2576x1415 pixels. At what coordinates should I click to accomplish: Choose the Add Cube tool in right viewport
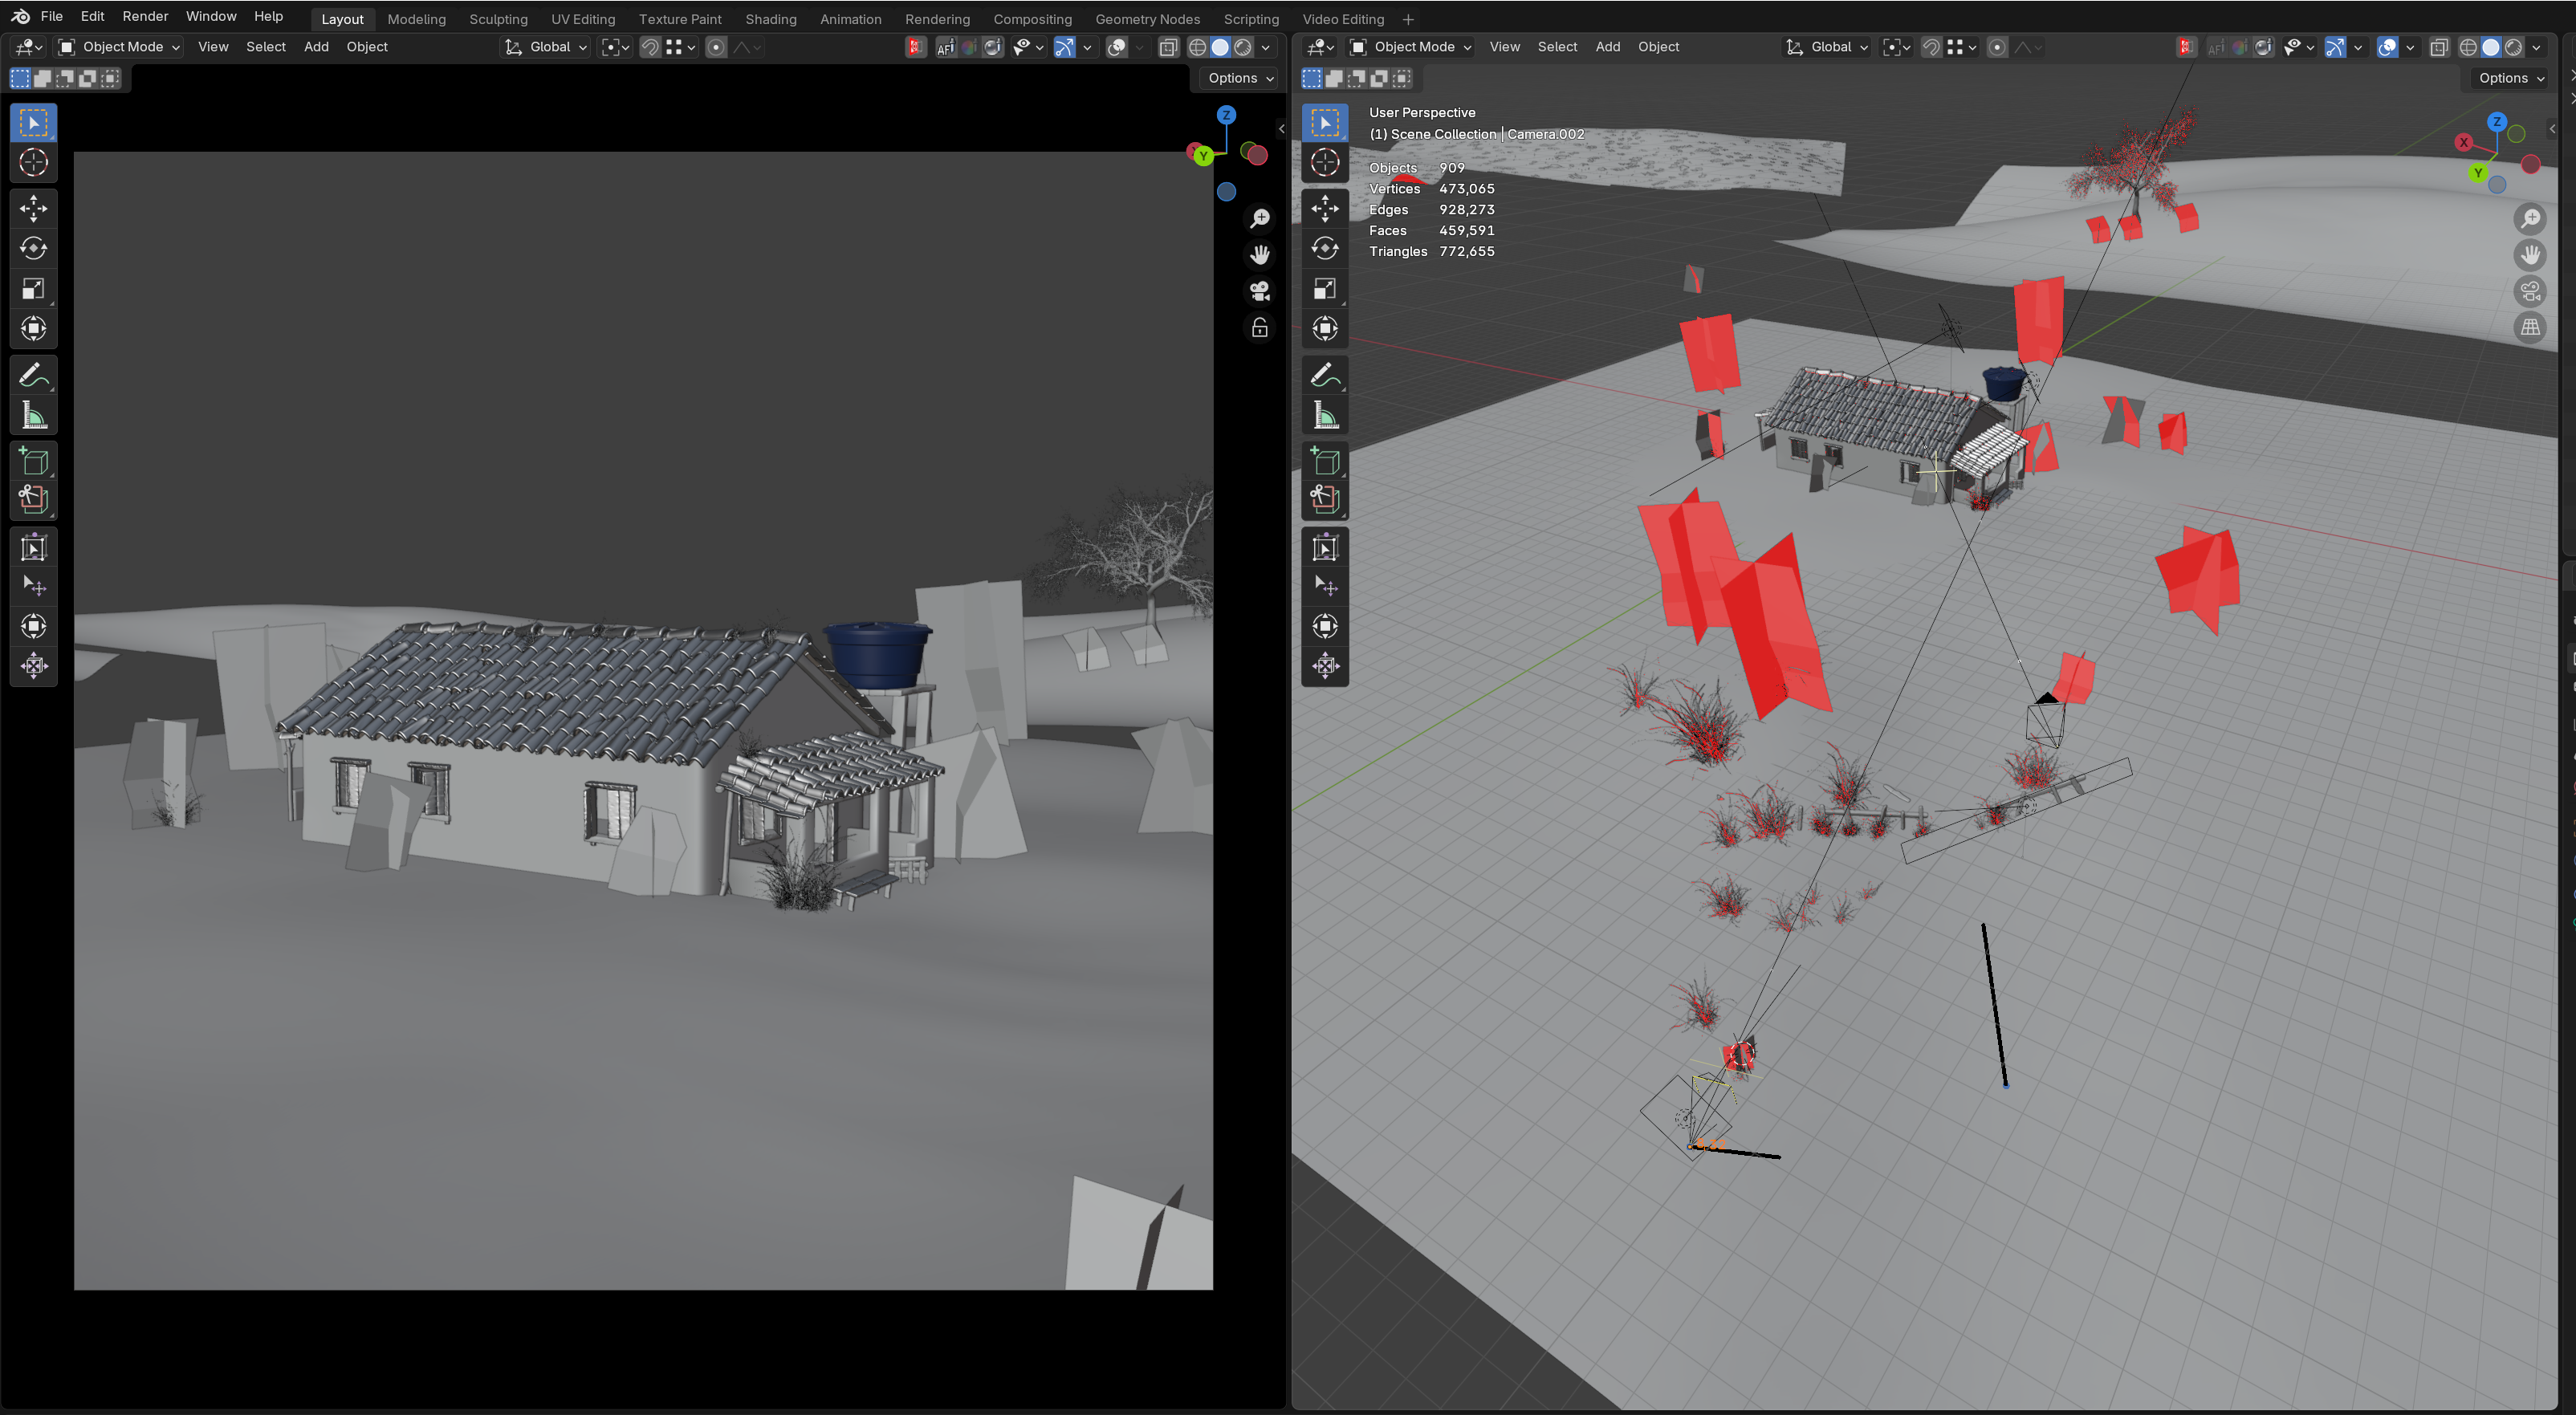pyautogui.click(x=1325, y=461)
